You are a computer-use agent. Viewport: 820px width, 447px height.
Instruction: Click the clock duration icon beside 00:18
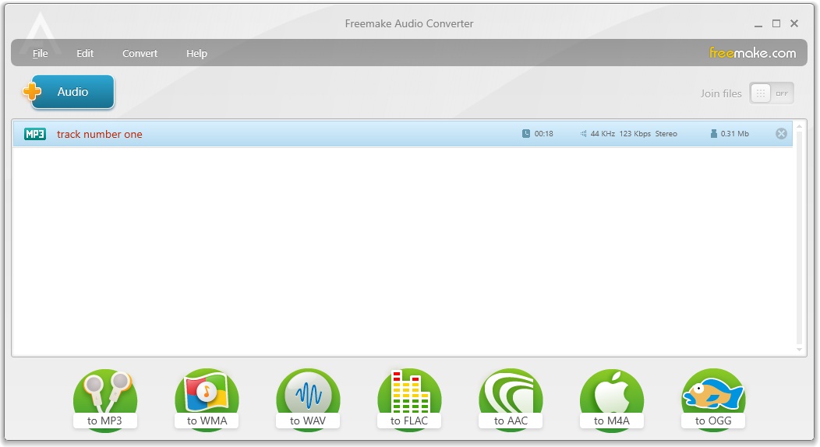pos(526,134)
